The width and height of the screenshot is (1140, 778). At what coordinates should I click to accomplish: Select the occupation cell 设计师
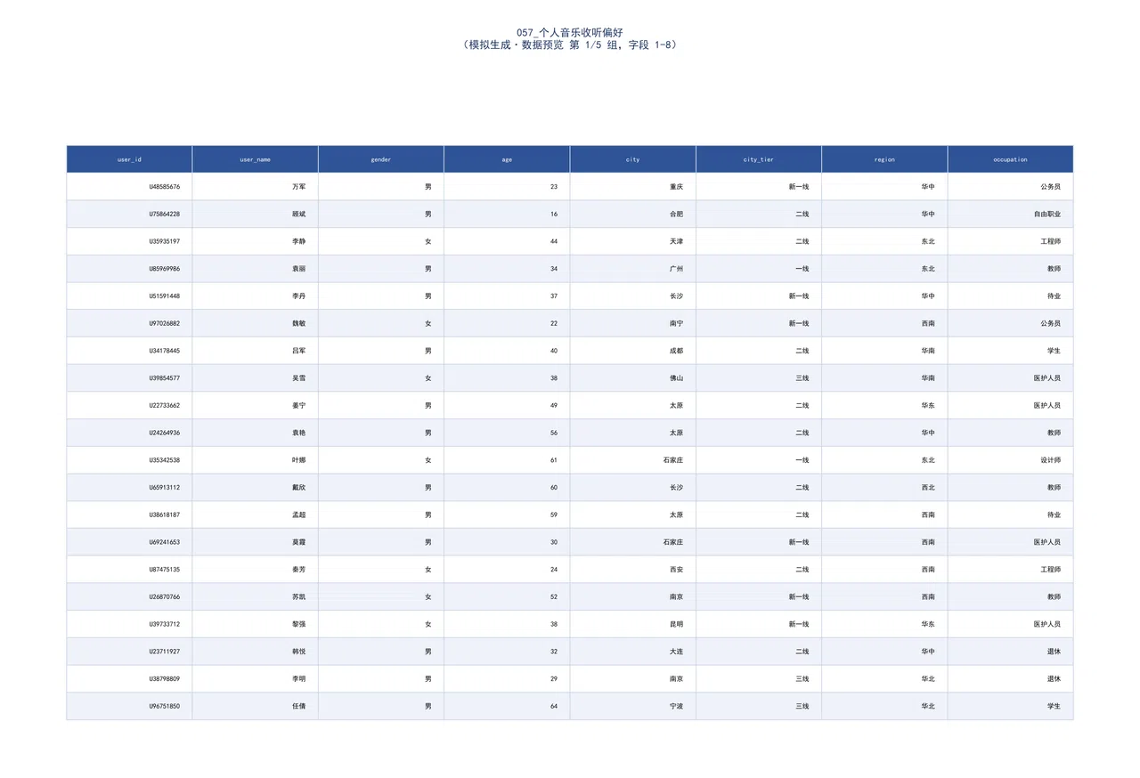click(1010, 460)
